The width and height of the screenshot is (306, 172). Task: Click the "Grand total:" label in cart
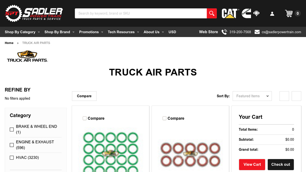pos(248,149)
